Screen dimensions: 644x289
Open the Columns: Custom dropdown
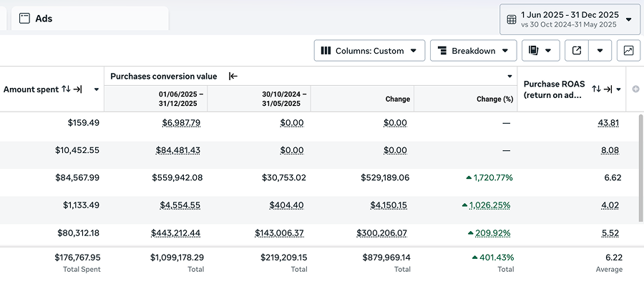tap(369, 51)
